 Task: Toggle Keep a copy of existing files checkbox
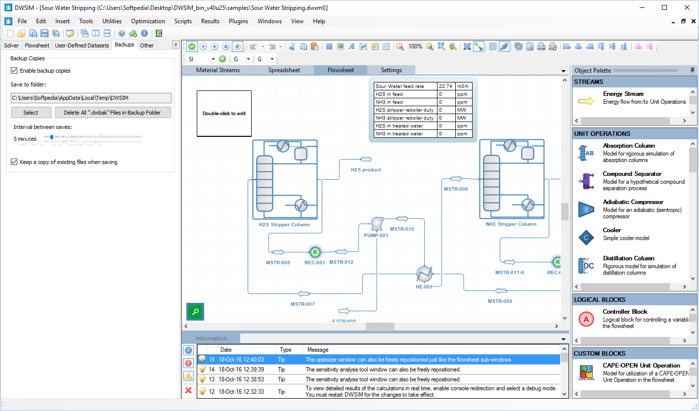pyautogui.click(x=14, y=162)
